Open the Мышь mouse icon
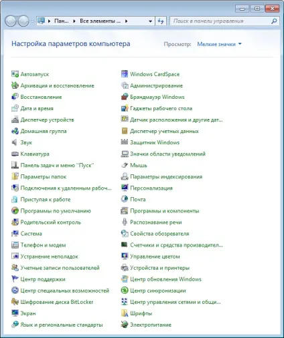284x338 pixels. point(125,165)
